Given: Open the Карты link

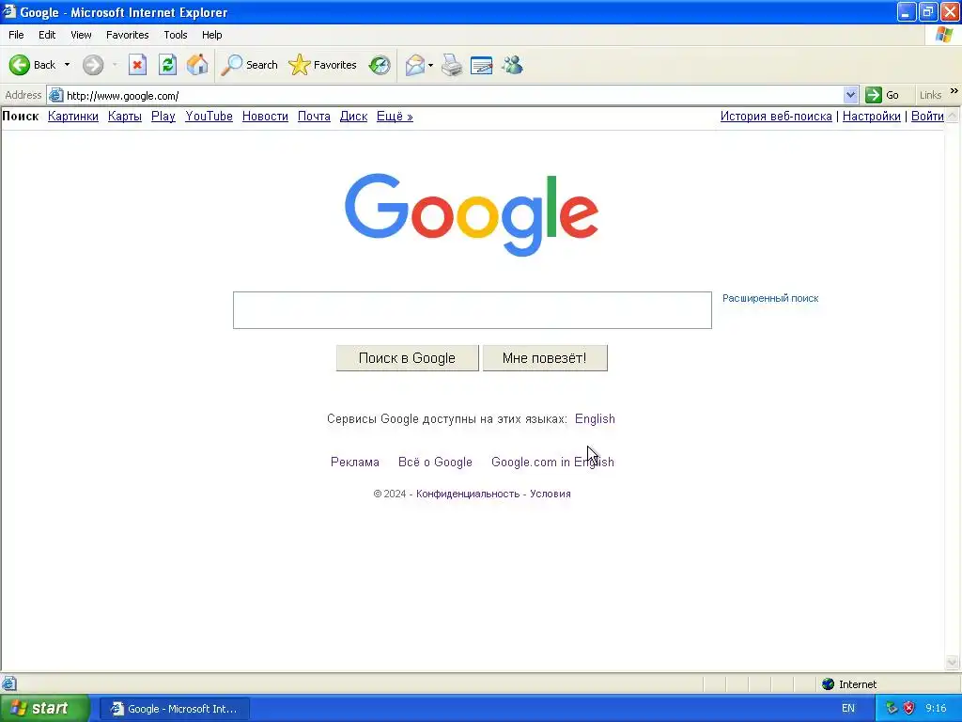Looking at the screenshot, I should tap(125, 116).
